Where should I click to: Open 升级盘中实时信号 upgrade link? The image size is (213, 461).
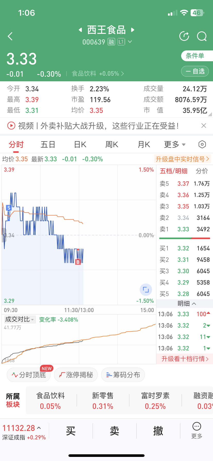point(183,159)
